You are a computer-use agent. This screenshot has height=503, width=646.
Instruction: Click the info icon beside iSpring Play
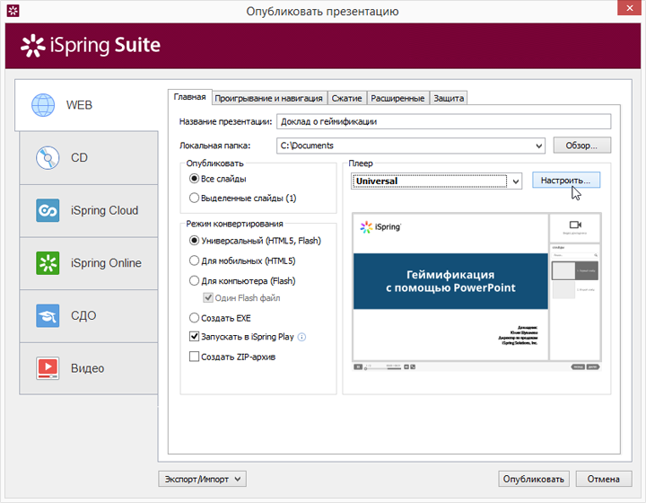(x=302, y=337)
